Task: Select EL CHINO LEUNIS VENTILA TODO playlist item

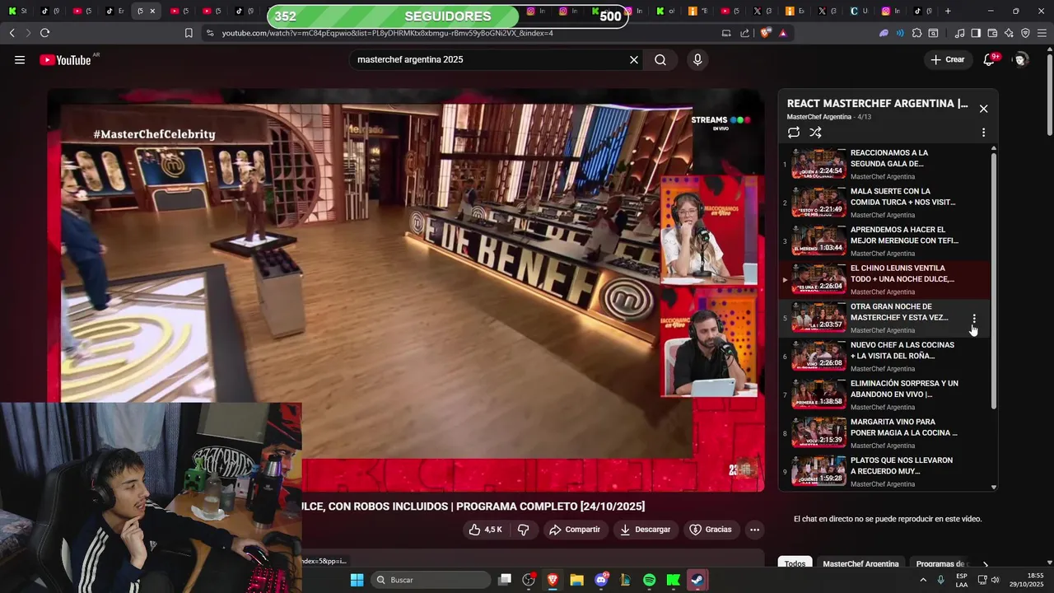Action: tap(885, 279)
